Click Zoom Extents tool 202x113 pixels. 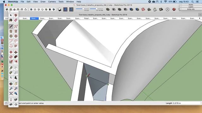11,94
